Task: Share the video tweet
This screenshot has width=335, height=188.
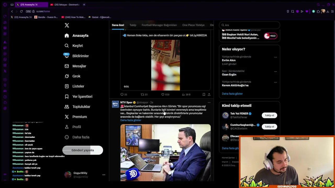Action: pos(209,95)
